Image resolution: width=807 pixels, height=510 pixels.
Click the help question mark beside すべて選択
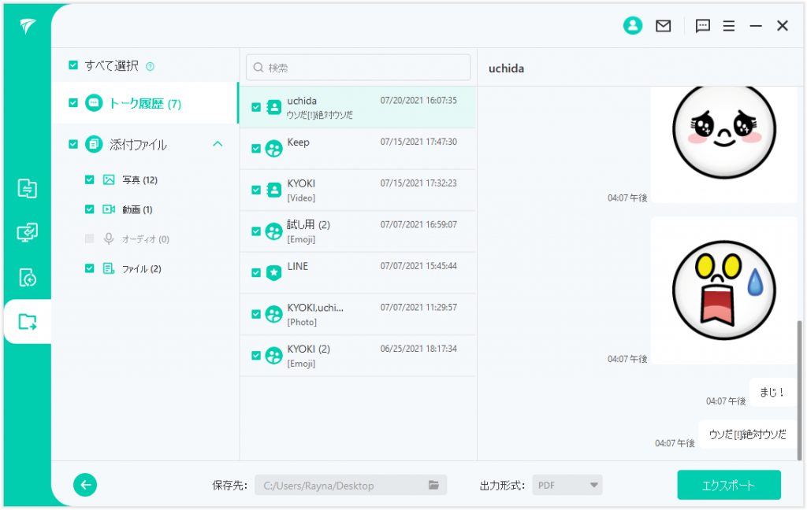150,66
